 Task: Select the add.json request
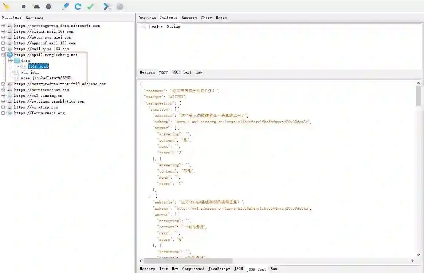tap(30, 72)
